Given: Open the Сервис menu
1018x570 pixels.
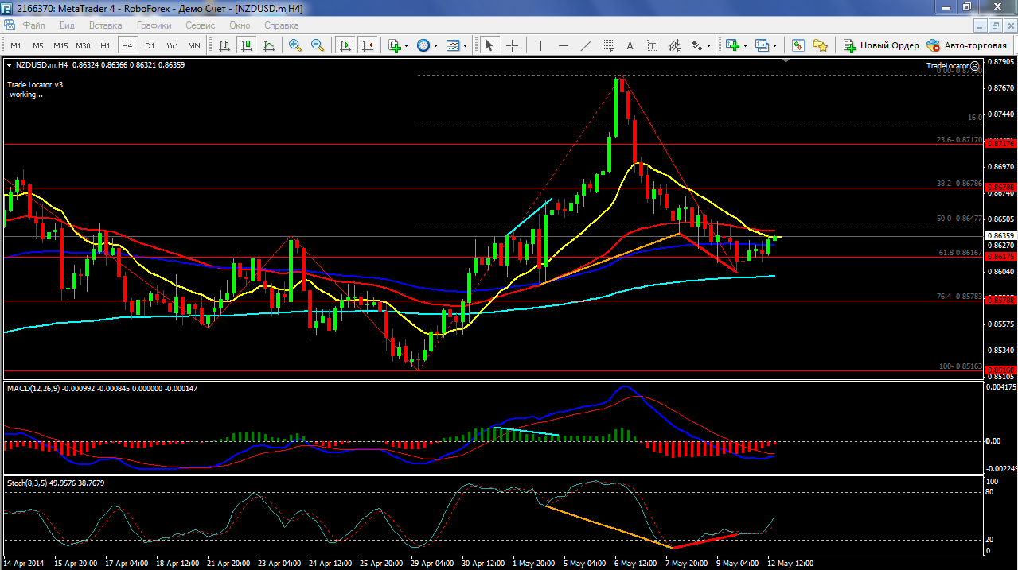Looking at the screenshot, I should [200, 25].
